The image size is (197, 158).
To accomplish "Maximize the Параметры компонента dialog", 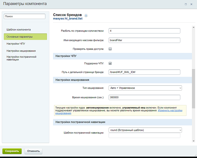I will tap(186, 4).
